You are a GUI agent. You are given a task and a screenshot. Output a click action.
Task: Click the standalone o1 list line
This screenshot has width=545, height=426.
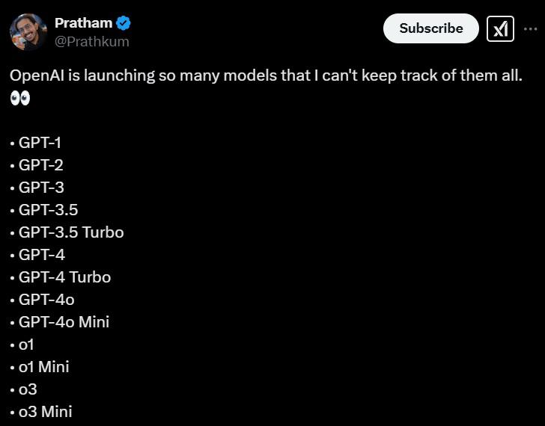tap(24, 345)
